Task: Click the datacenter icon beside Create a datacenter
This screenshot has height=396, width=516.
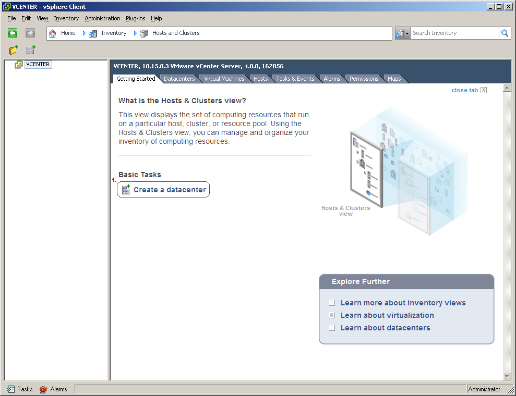Action: pyautogui.click(x=126, y=190)
